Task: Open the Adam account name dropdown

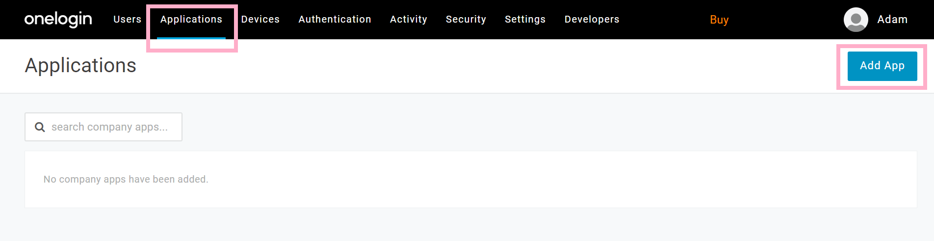Action: click(x=892, y=19)
